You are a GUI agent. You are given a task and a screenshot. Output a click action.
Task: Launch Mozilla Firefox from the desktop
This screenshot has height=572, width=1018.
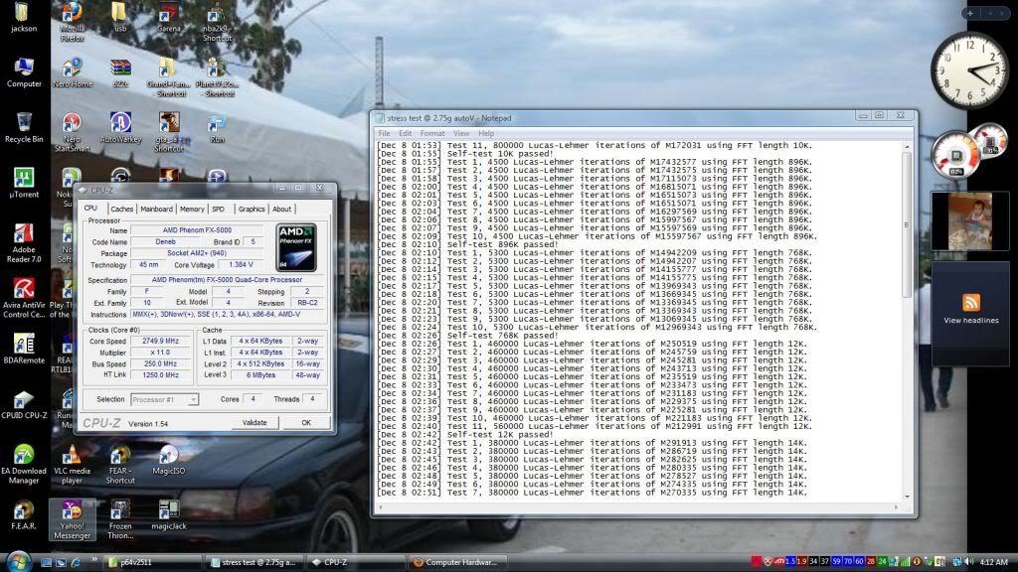point(72,22)
